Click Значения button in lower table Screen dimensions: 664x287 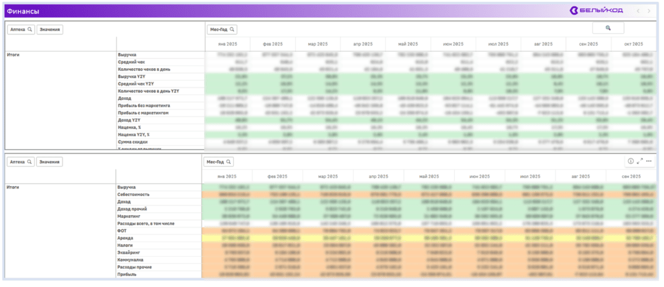point(50,162)
